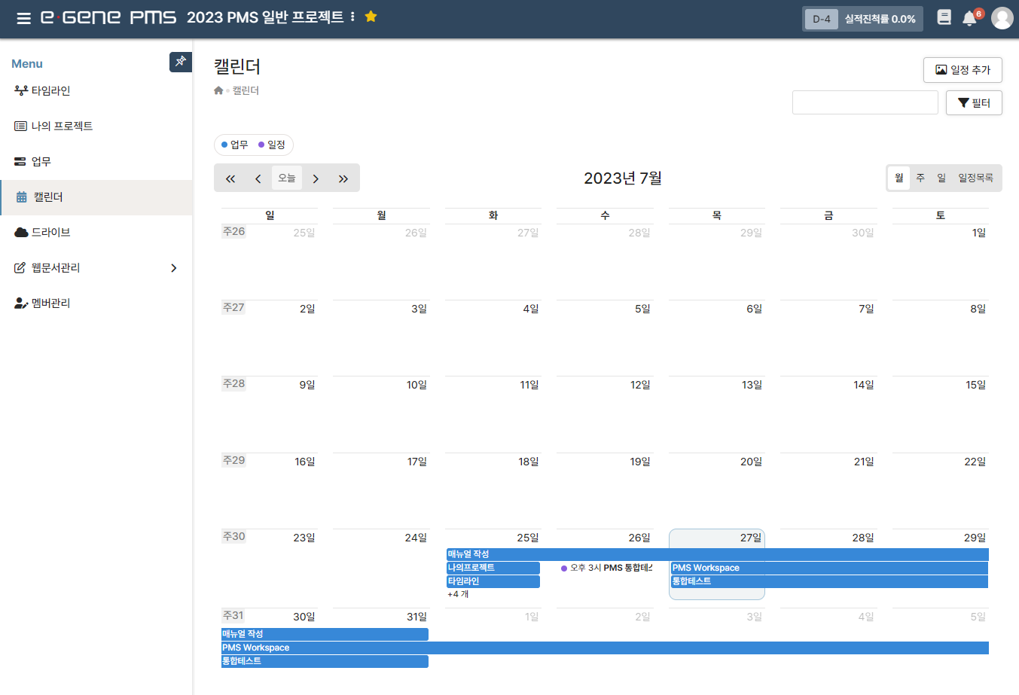Unpin the sidebar with pin icon
This screenshot has height=695, width=1019.
pyautogui.click(x=181, y=62)
